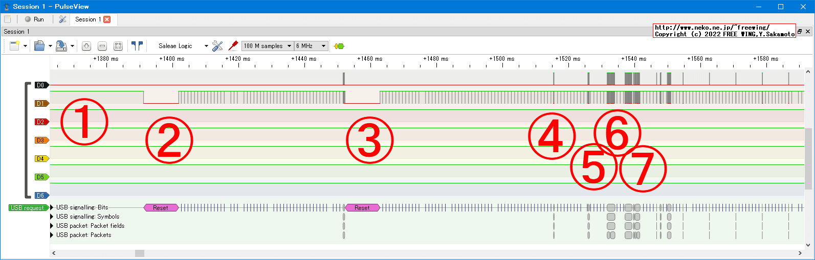Open device configuration wrench icon

(217, 46)
